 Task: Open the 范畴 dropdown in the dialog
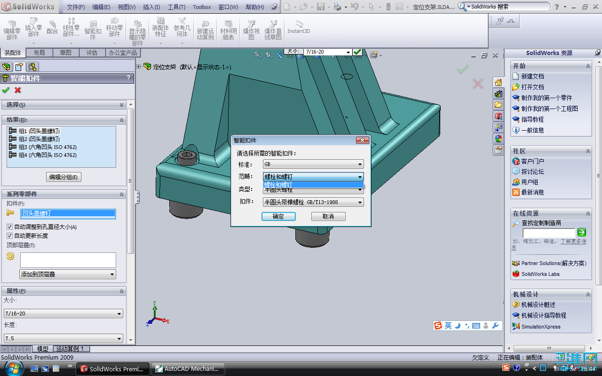click(x=313, y=177)
